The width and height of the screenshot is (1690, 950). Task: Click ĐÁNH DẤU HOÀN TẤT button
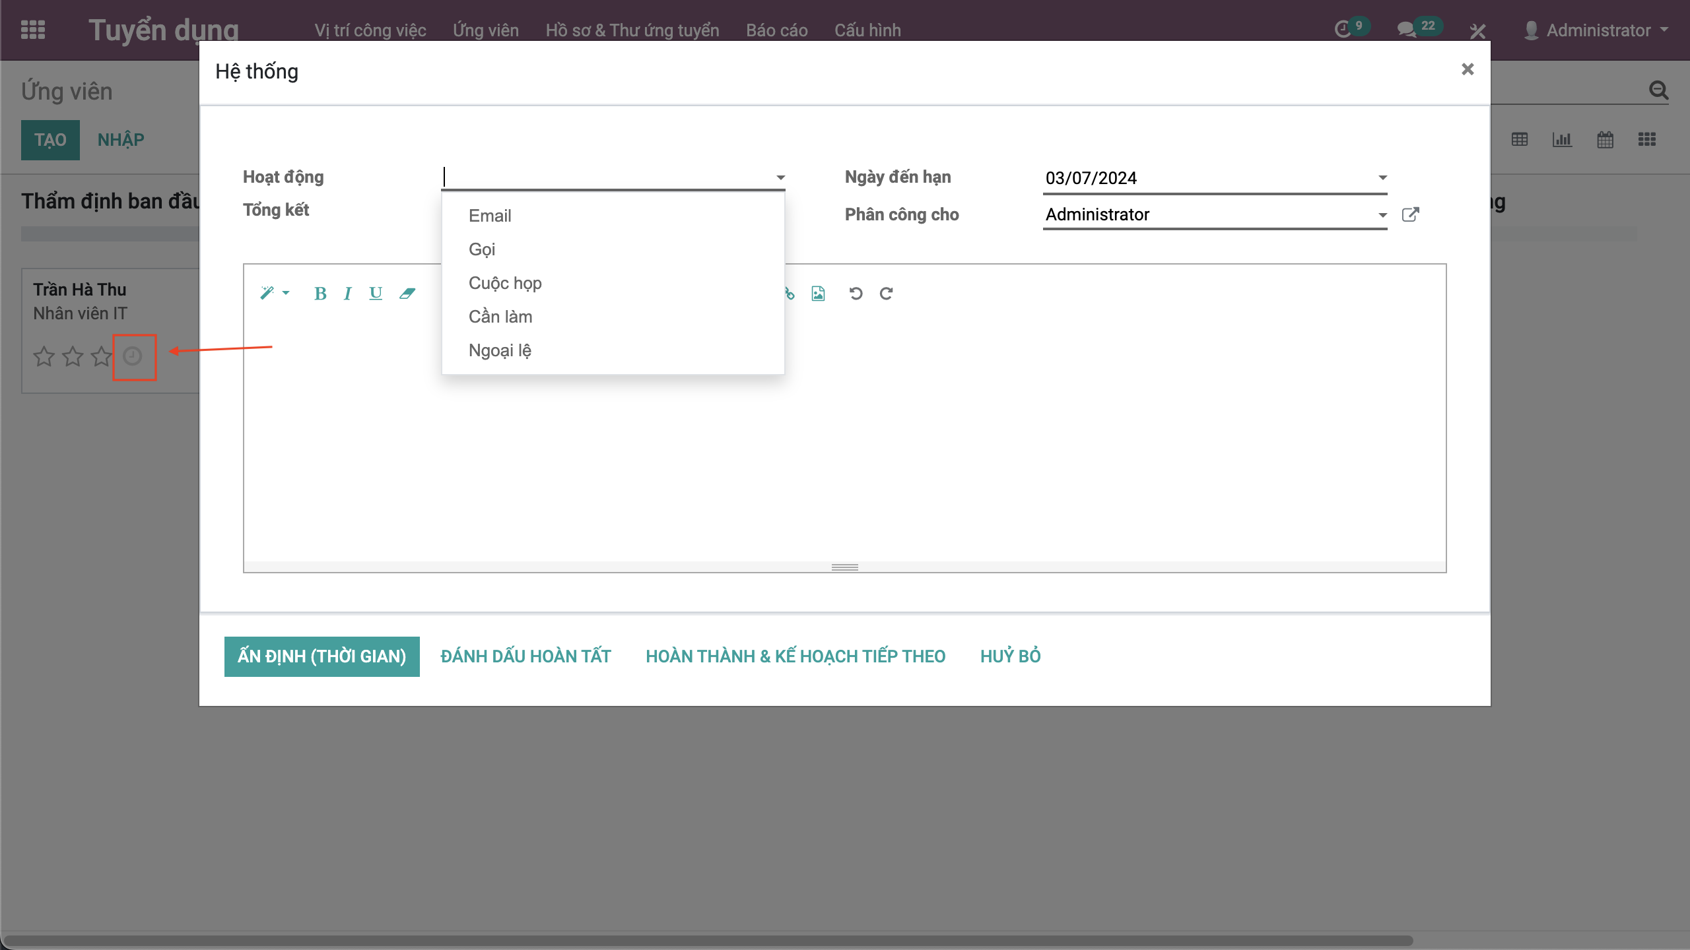click(525, 656)
